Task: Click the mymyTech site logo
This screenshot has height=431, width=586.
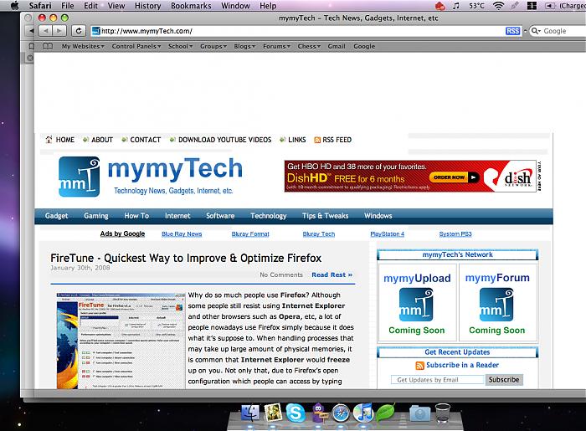Action: [151, 177]
